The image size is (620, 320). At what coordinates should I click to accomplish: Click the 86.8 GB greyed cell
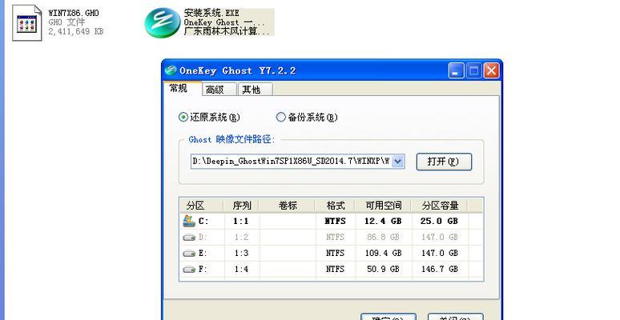point(383,238)
